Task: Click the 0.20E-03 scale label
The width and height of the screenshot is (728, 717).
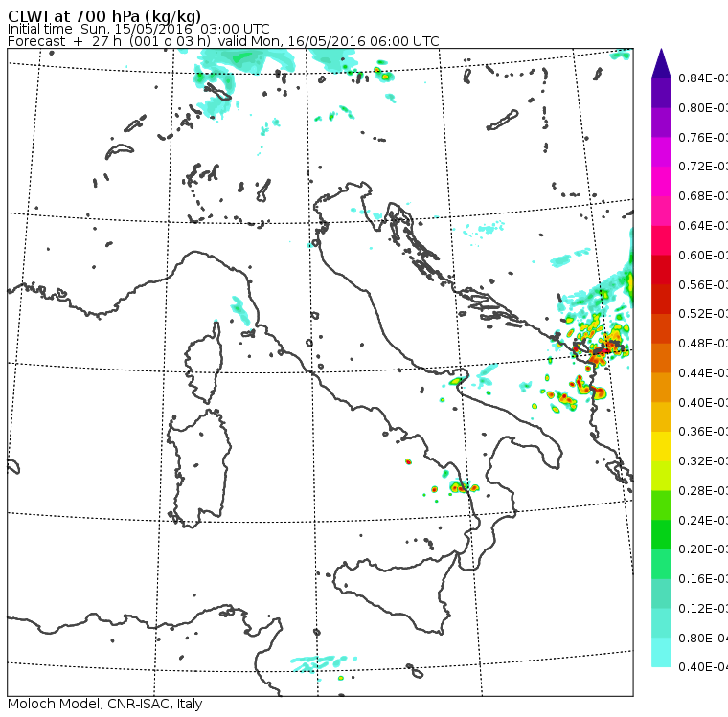Action: coord(703,549)
